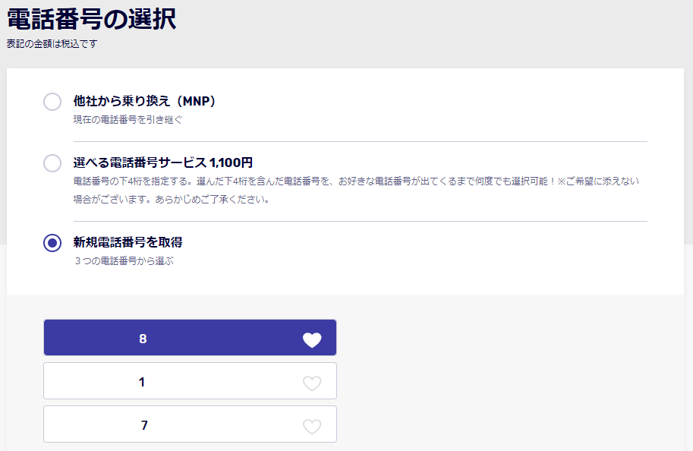Click the filled heart on number 8
693x451 pixels.
tap(312, 339)
